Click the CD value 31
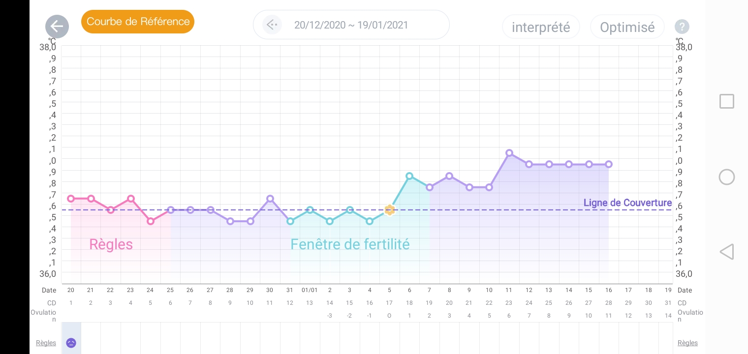 (x=668, y=303)
